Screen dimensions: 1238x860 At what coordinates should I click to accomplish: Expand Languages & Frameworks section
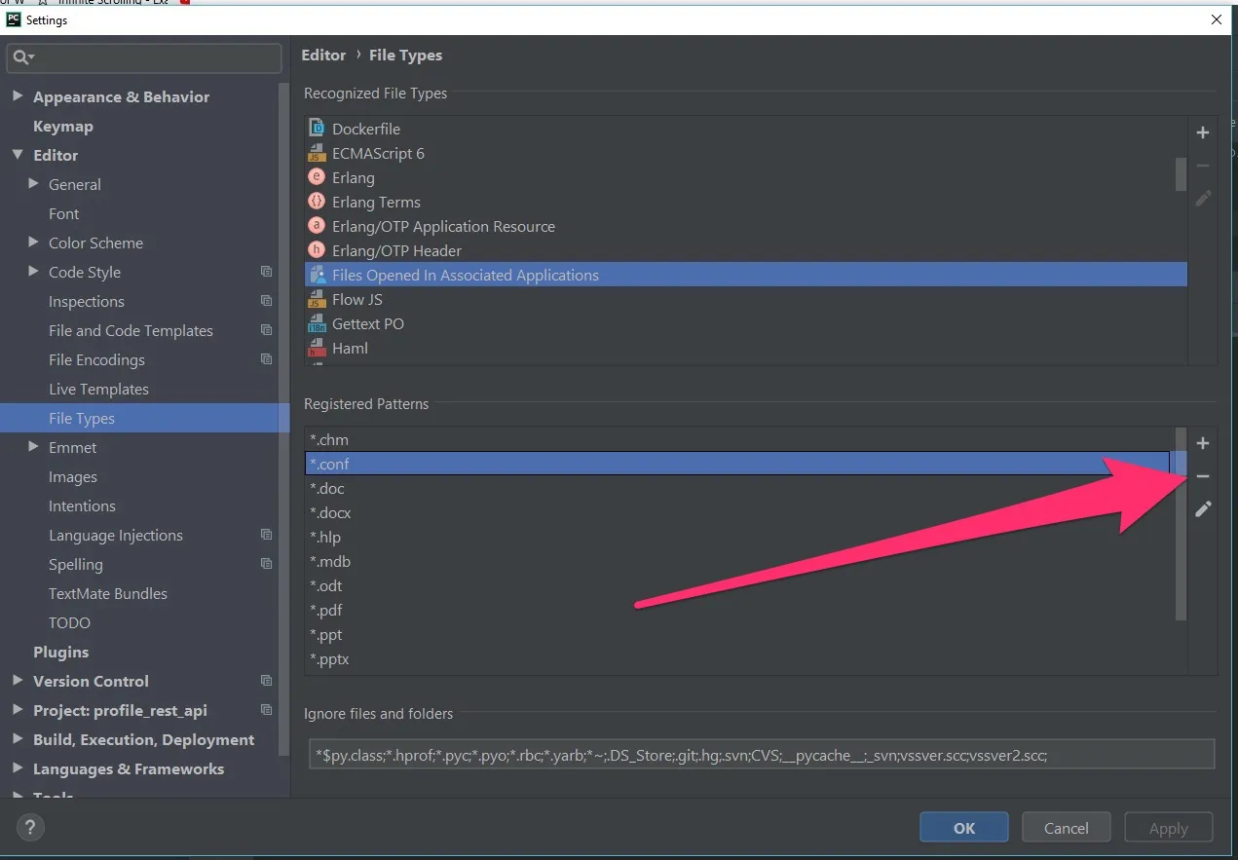[18, 768]
